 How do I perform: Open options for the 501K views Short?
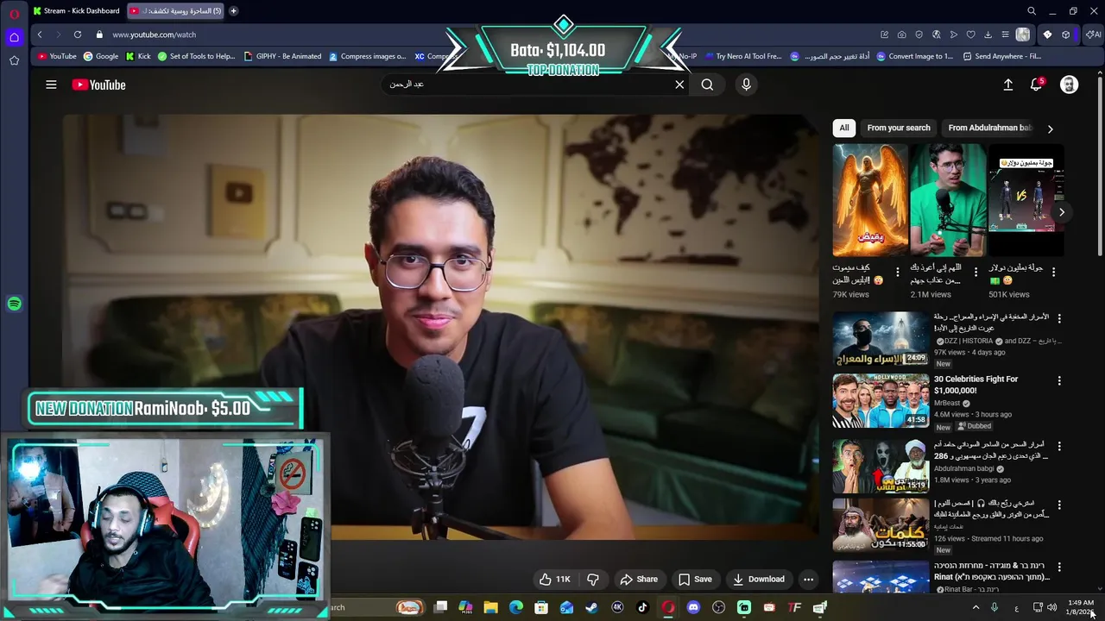(1053, 273)
